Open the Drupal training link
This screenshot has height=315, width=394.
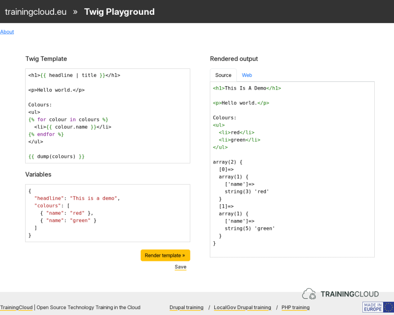pos(187,307)
